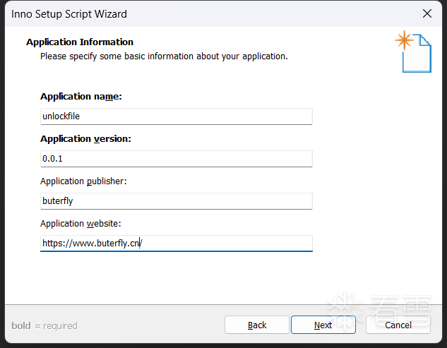The width and height of the screenshot is (447, 348).
Task: Click the Application name input field
Action: pos(176,116)
